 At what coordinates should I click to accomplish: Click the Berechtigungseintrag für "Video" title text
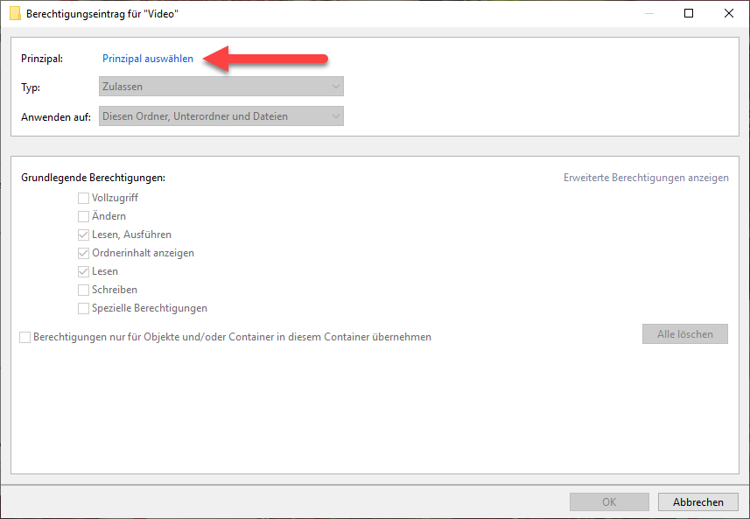click(102, 14)
